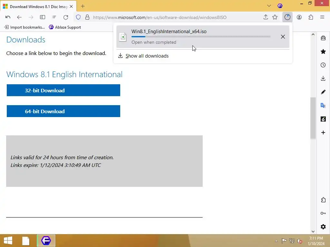Open the extensions puzzle icon
Viewport: 330px width, 247px height.
click(311, 17)
